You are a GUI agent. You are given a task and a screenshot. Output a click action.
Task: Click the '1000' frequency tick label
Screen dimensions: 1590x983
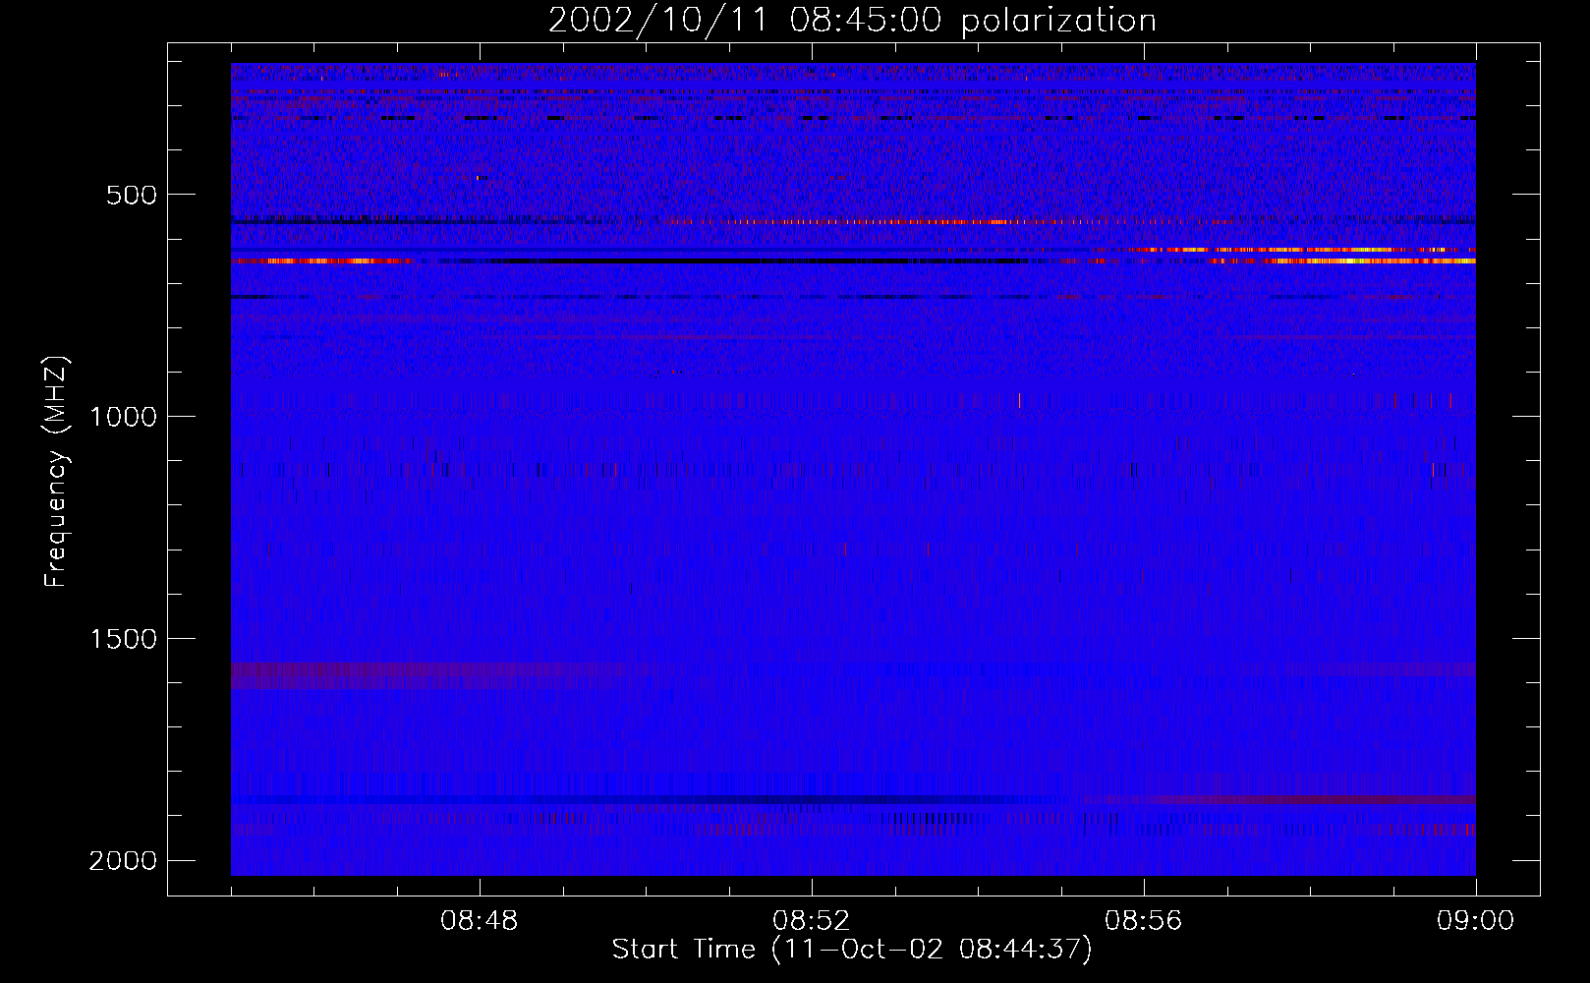[124, 417]
